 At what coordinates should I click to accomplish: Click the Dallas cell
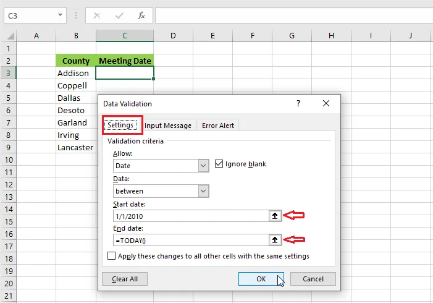pos(76,98)
